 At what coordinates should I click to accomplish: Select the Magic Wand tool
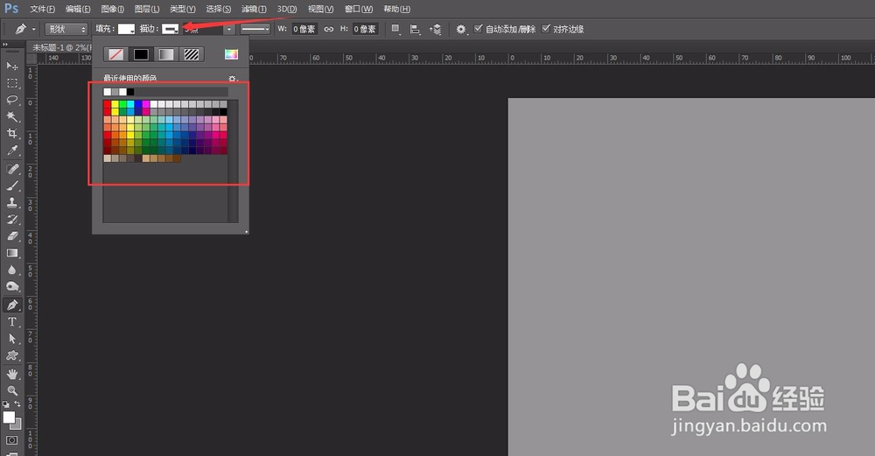pos(11,116)
